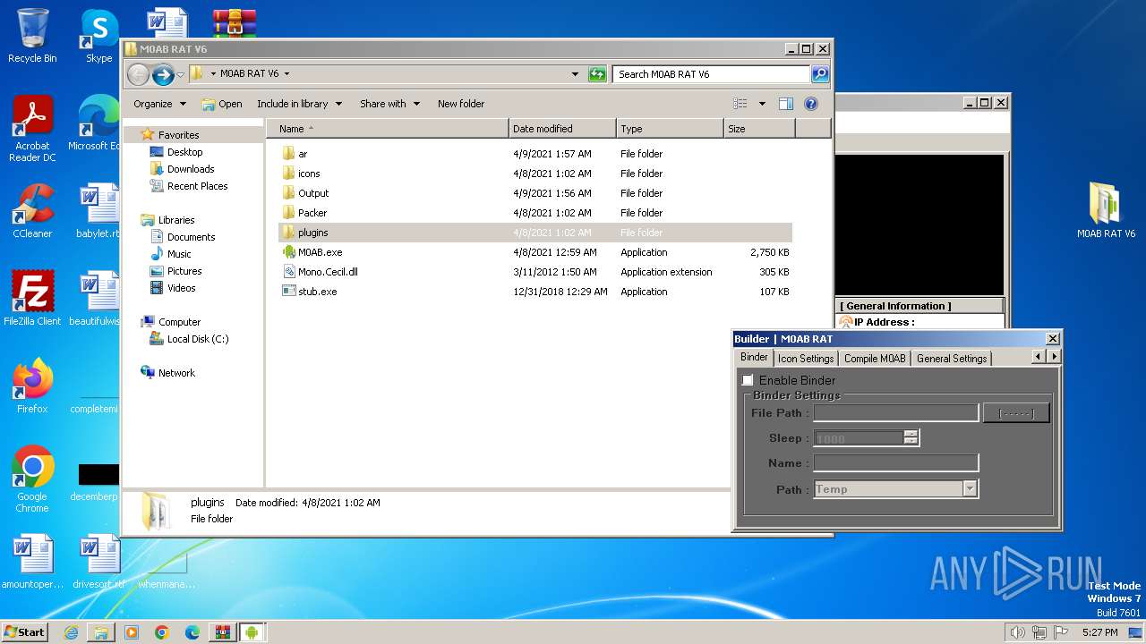Open the change view options arrow
This screenshot has height=644, width=1146.
tap(762, 104)
